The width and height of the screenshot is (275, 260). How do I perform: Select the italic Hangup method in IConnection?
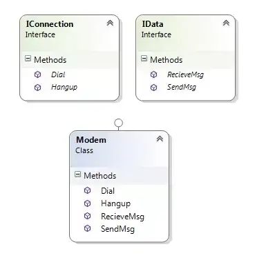tap(64, 88)
